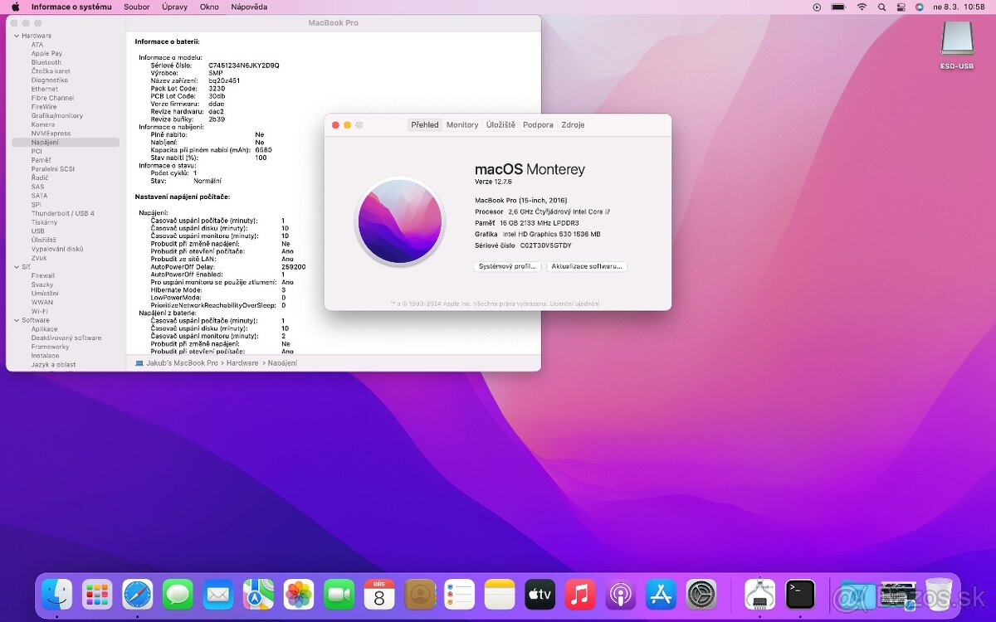Select Bluetooth in the Hardware sidebar list
The width and height of the screenshot is (996, 622).
[x=44, y=62]
